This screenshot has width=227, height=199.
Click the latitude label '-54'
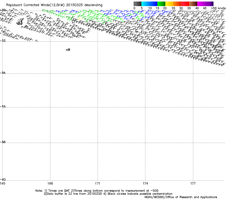3,73
